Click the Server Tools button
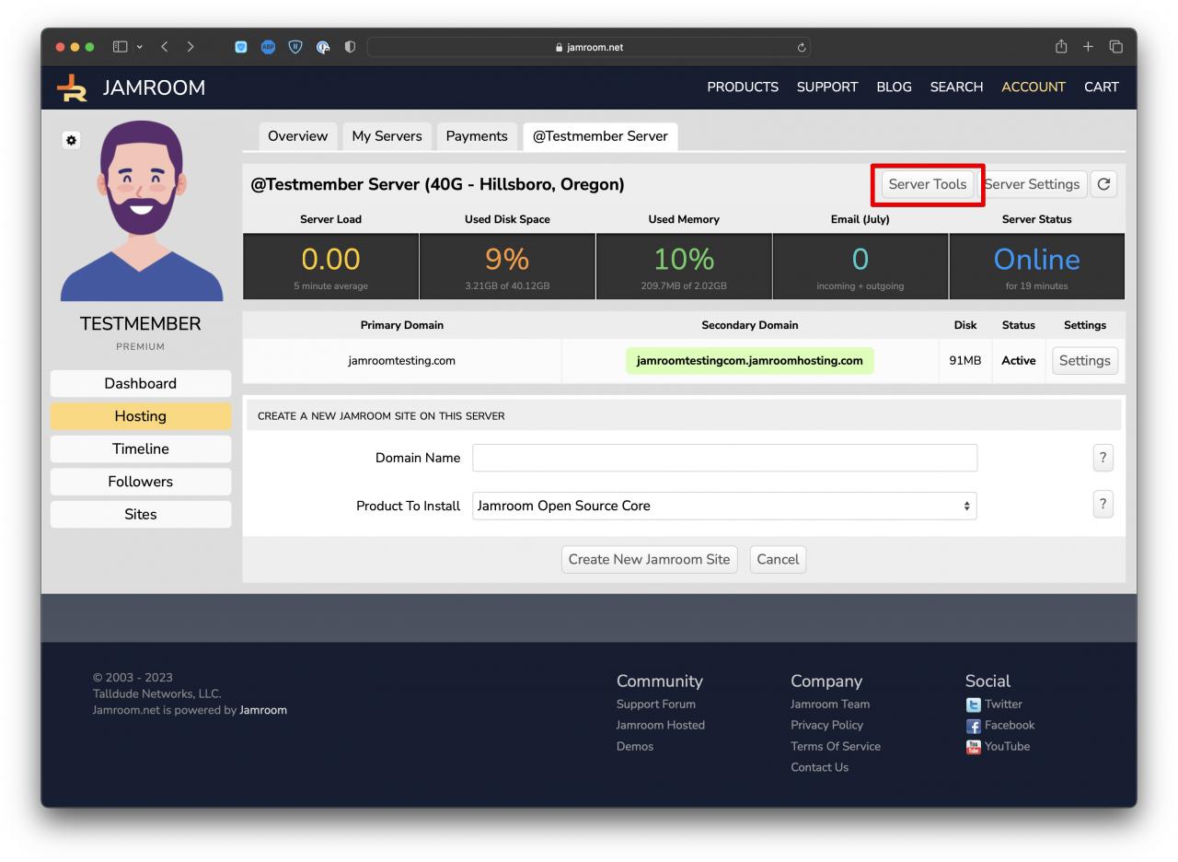1178x862 pixels. click(927, 184)
